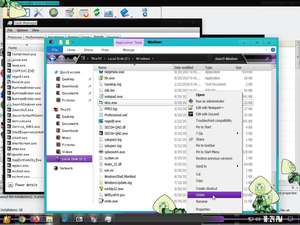Open the View ribbon tab in Explorer
Viewport: 300px width, 225px height.
pos(105,50)
